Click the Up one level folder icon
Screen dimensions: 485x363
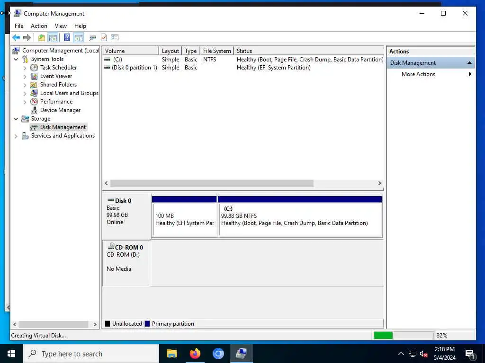click(42, 38)
